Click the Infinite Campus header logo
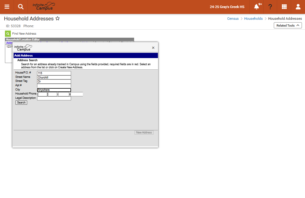The height and width of the screenshot is (198, 305). (44, 6)
